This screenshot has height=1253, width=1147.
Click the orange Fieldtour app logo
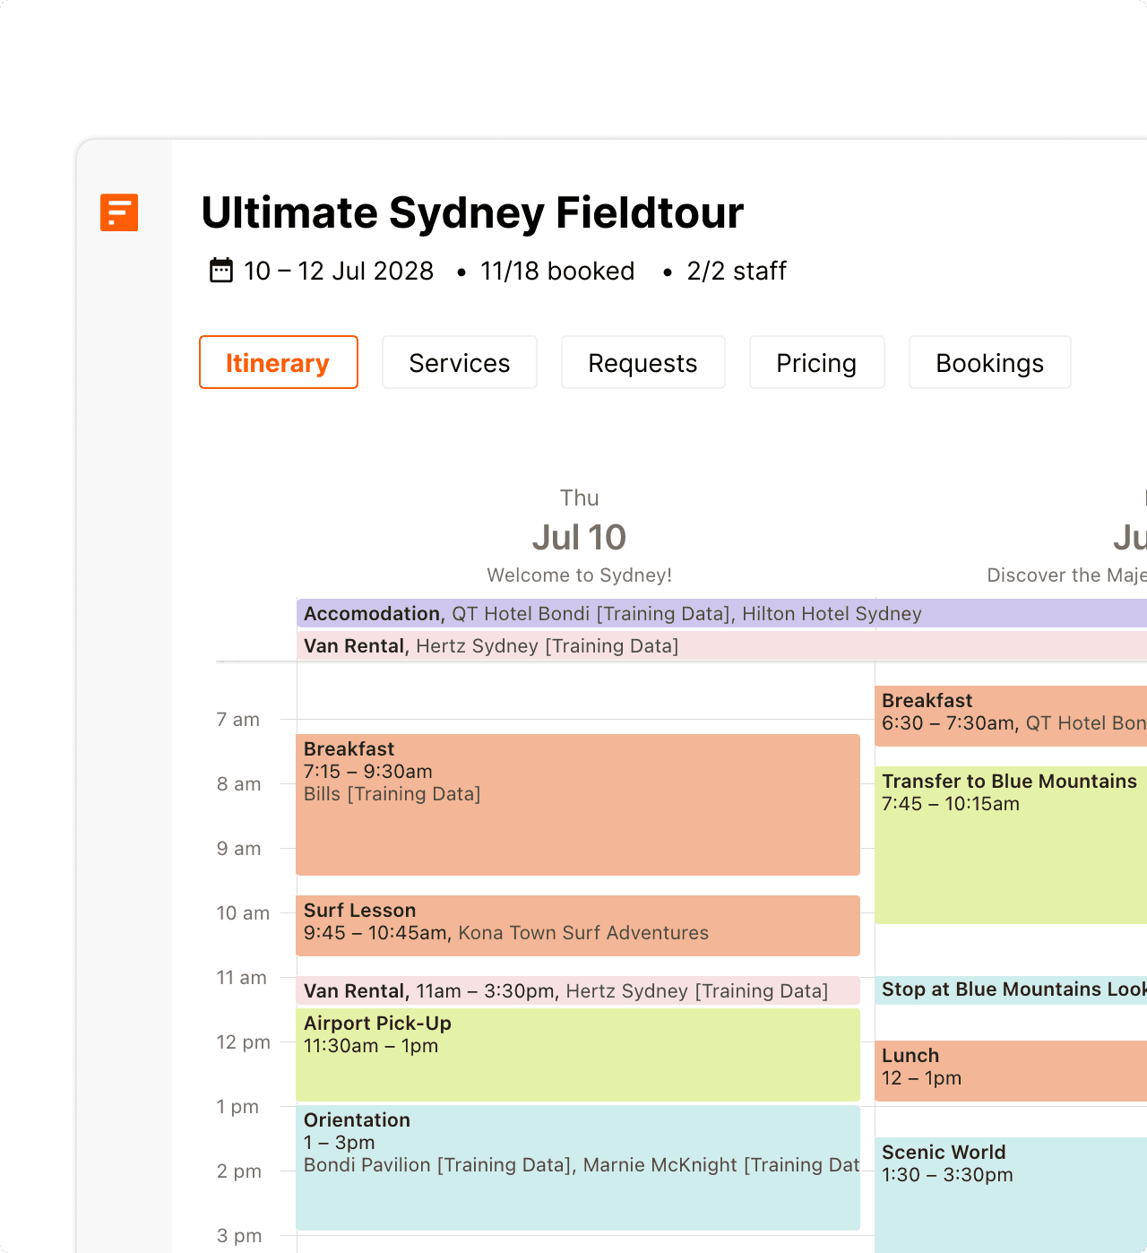[119, 213]
